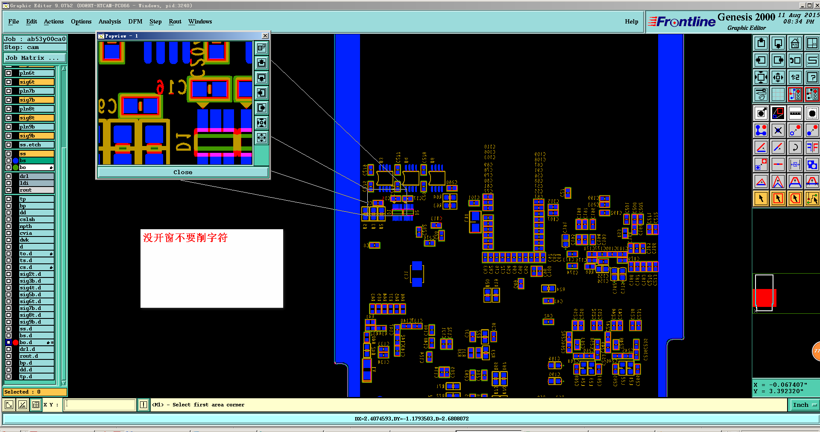Click the Options menu
820x432 pixels.
[81, 22]
